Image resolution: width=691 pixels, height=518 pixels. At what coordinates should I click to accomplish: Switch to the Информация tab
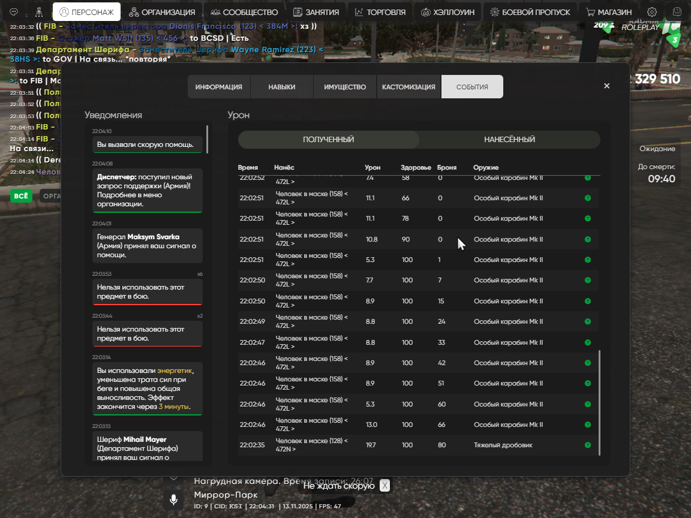tap(218, 87)
